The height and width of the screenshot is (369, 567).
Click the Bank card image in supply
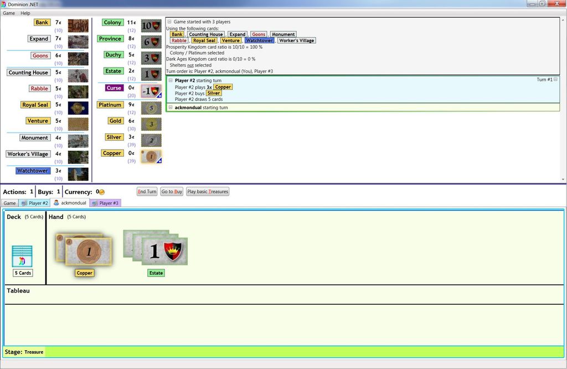click(x=78, y=26)
